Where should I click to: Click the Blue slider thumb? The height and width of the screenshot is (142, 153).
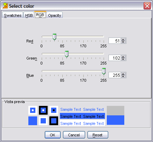pos(104,71)
